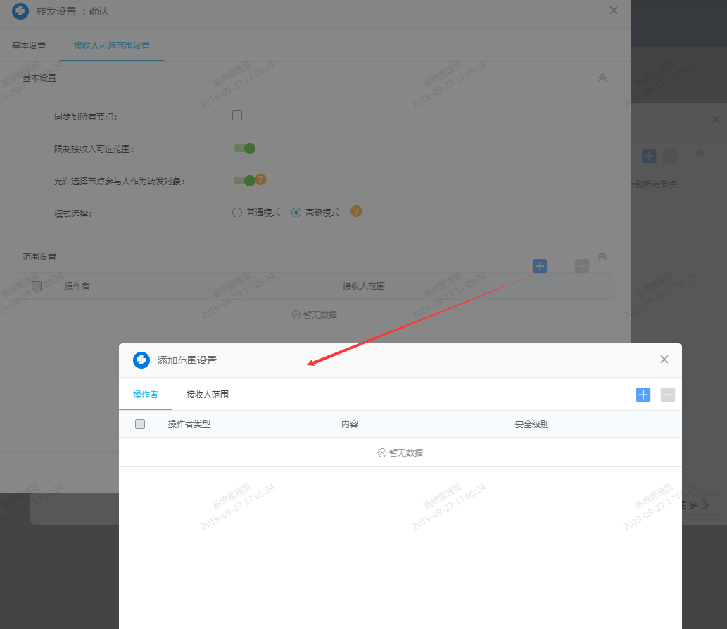727x629 pixels.
Task: Toggle the 限制接收人可选范围 switch
Action: [x=244, y=148]
